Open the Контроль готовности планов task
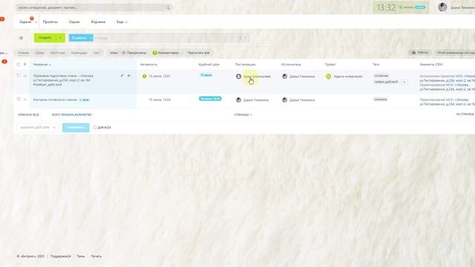The height and width of the screenshot is (267, 475). [x=55, y=99]
